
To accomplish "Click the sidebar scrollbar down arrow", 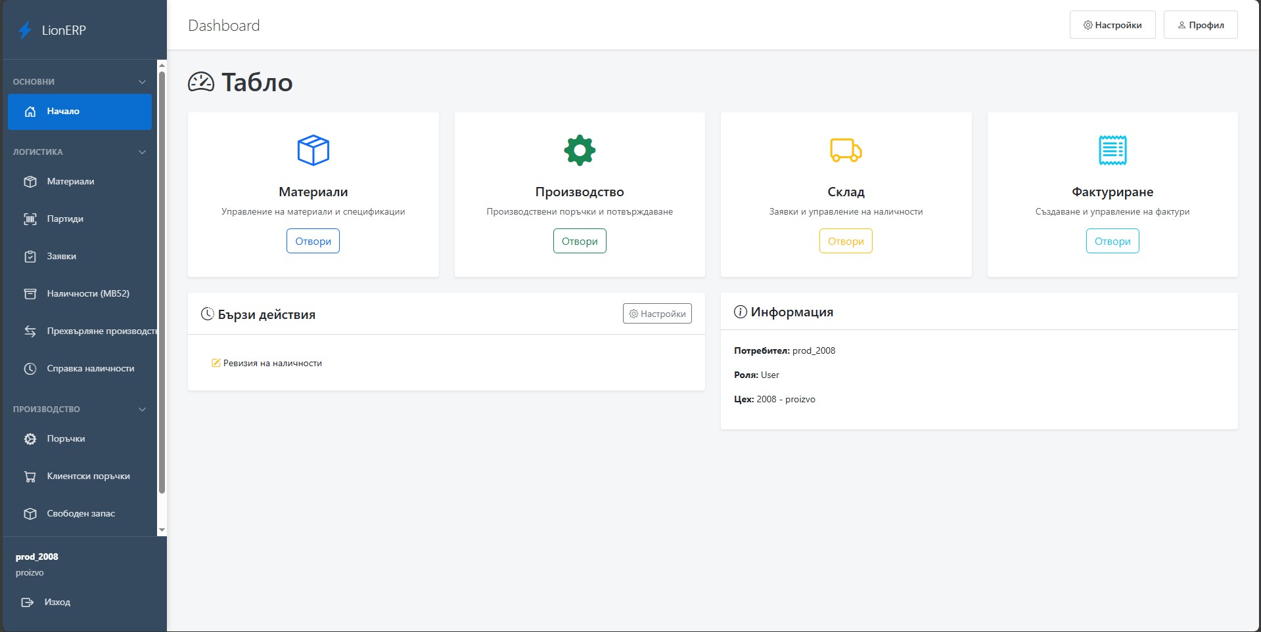I will tap(162, 530).
